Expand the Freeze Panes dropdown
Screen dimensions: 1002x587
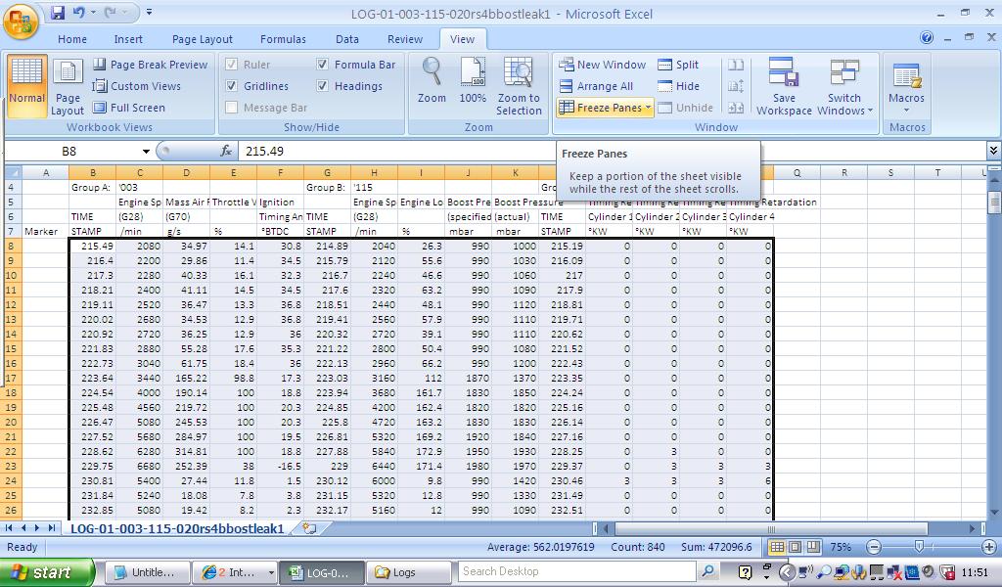coord(606,108)
